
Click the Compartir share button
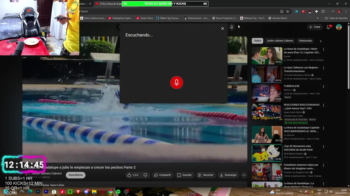coord(162,175)
